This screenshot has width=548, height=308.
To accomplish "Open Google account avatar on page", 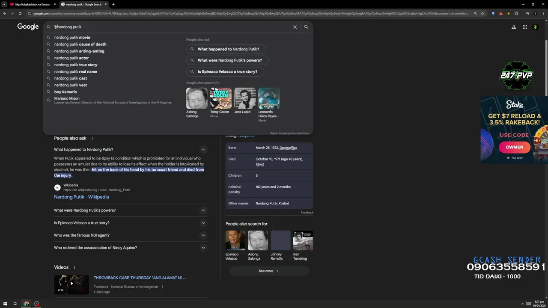I will pos(535,27).
